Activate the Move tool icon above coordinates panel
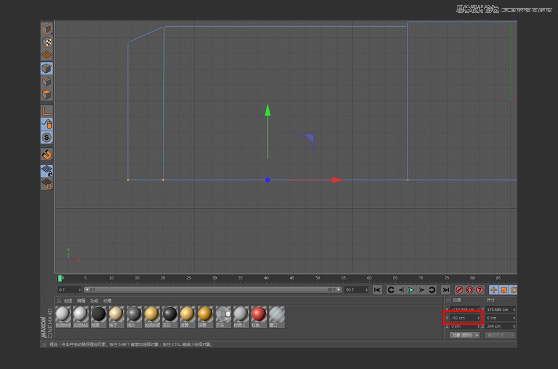The height and width of the screenshot is (369, 558). (x=494, y=290)
